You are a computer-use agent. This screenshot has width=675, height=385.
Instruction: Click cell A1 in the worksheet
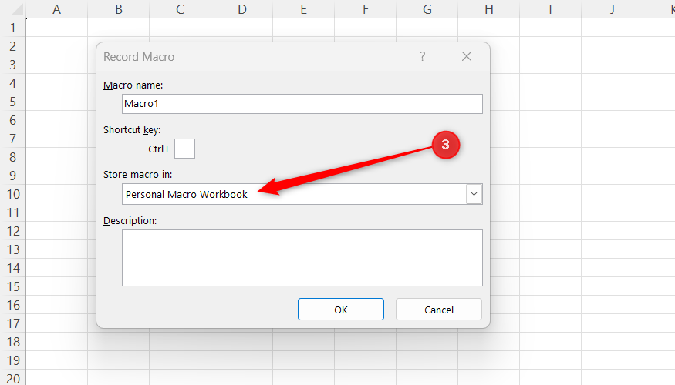tap(57, 28)
